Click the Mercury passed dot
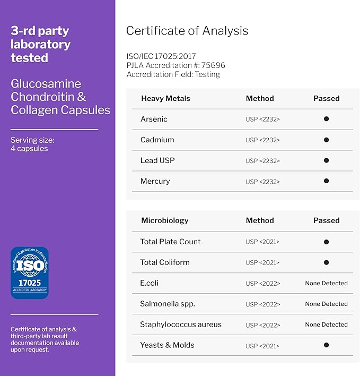 pyautogui.click(x=326, y=181)
